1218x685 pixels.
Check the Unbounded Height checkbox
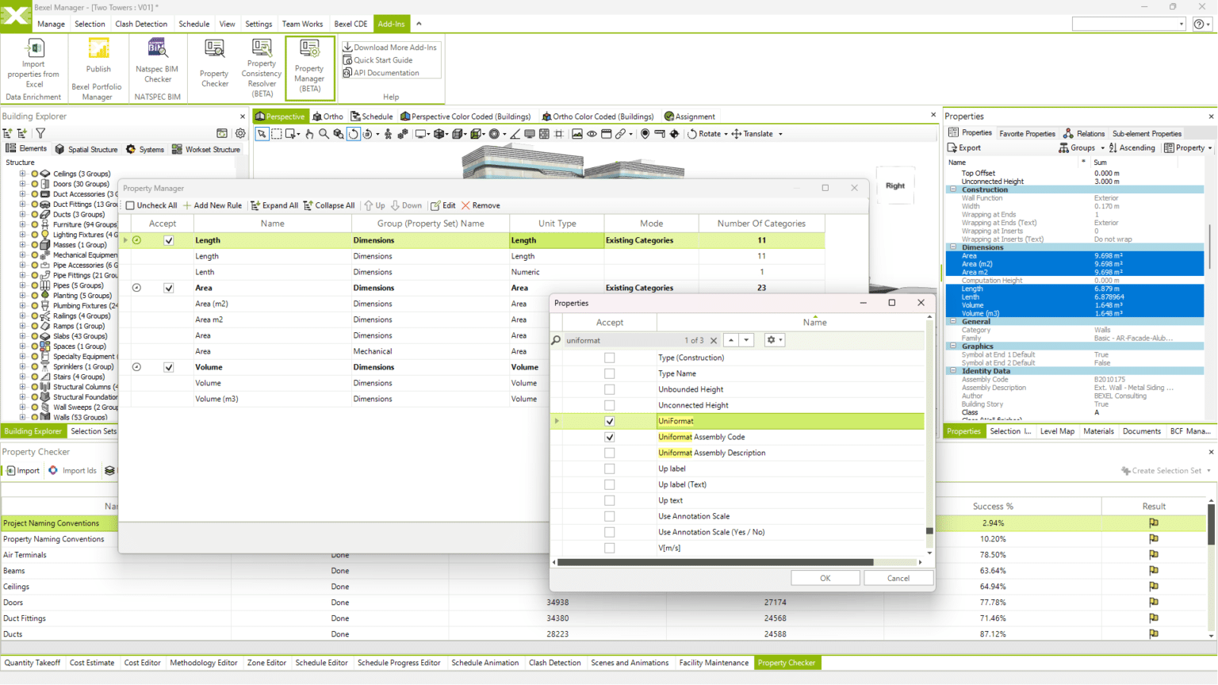(610, 389)
